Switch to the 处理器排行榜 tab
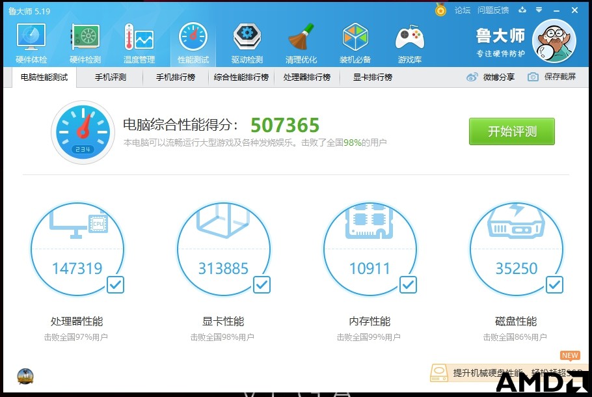Viewport: 592px width, 397px height. point(307,77)
